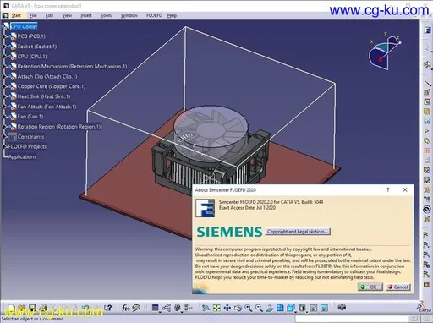Viewport: 433px width, 323px height.
Task: Click Cancel in the About dialog
Action: [x=398, y=287]
